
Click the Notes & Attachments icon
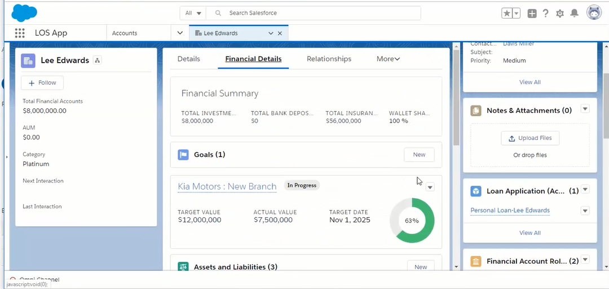[476, 111]
